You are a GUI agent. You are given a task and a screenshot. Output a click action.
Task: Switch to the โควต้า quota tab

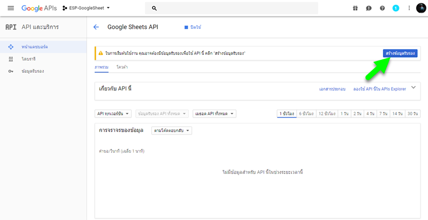click(x=122, y=67)
